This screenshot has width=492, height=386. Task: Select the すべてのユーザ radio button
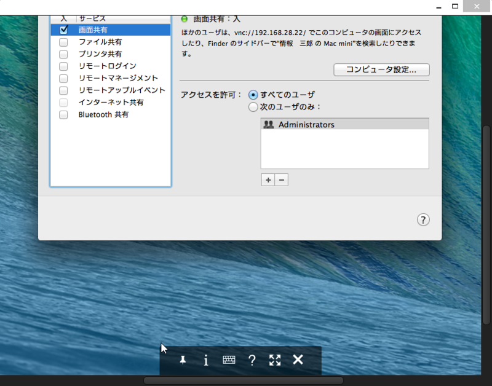[x=253, y=94]
